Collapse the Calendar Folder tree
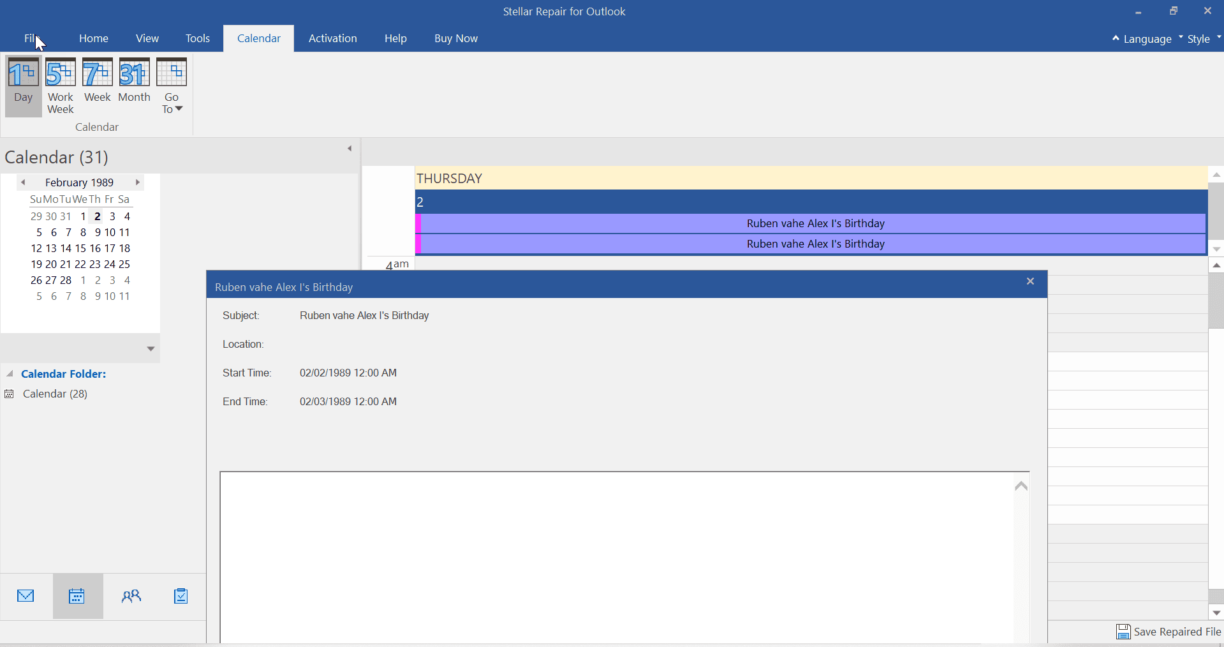This screenshot has height=647, width=1224. coord(10,374)
